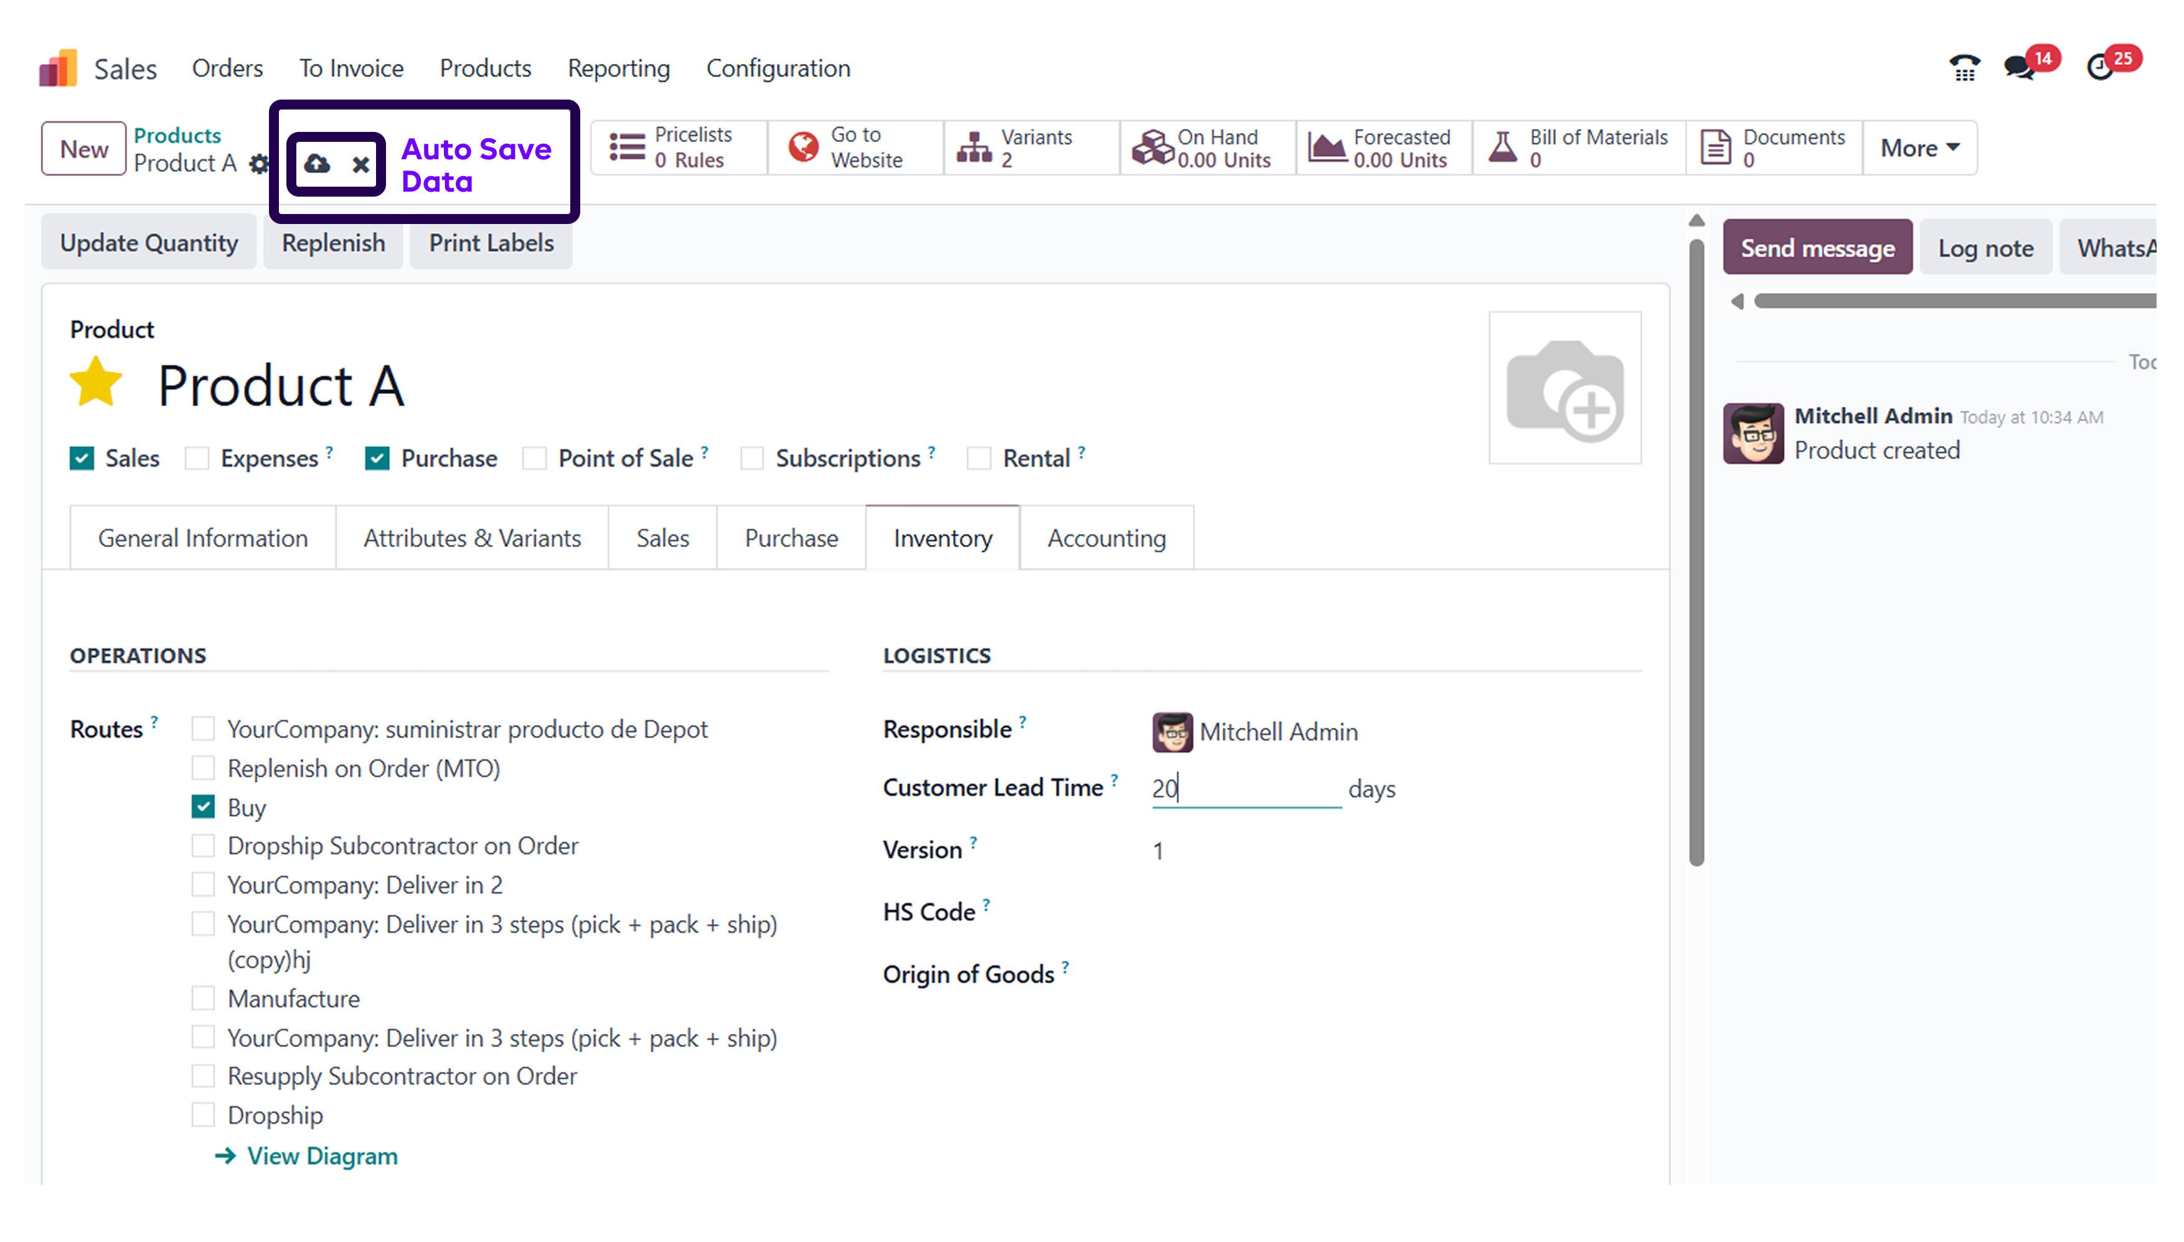The image size is (2184, 1242).
Task: Open Forecasted 0.00 Units chart button
Action: tap(1385, 147)
